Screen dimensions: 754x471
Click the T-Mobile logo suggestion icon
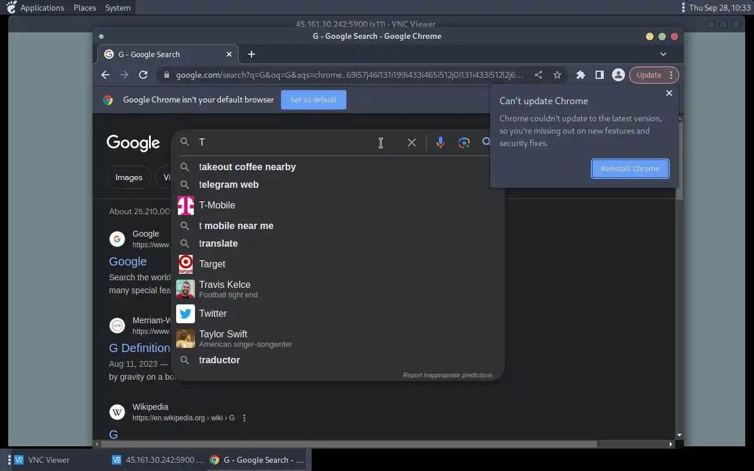(x=186, y=205)
